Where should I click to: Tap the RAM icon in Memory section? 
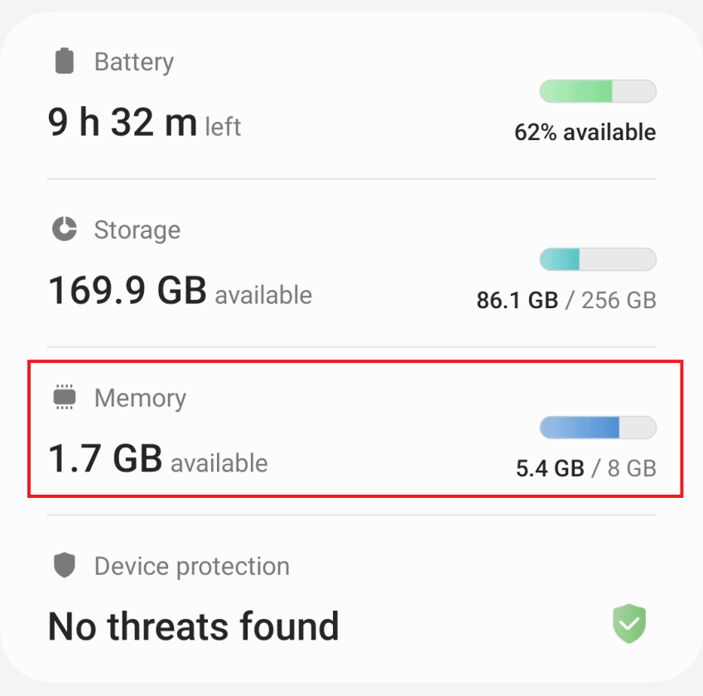63,398
